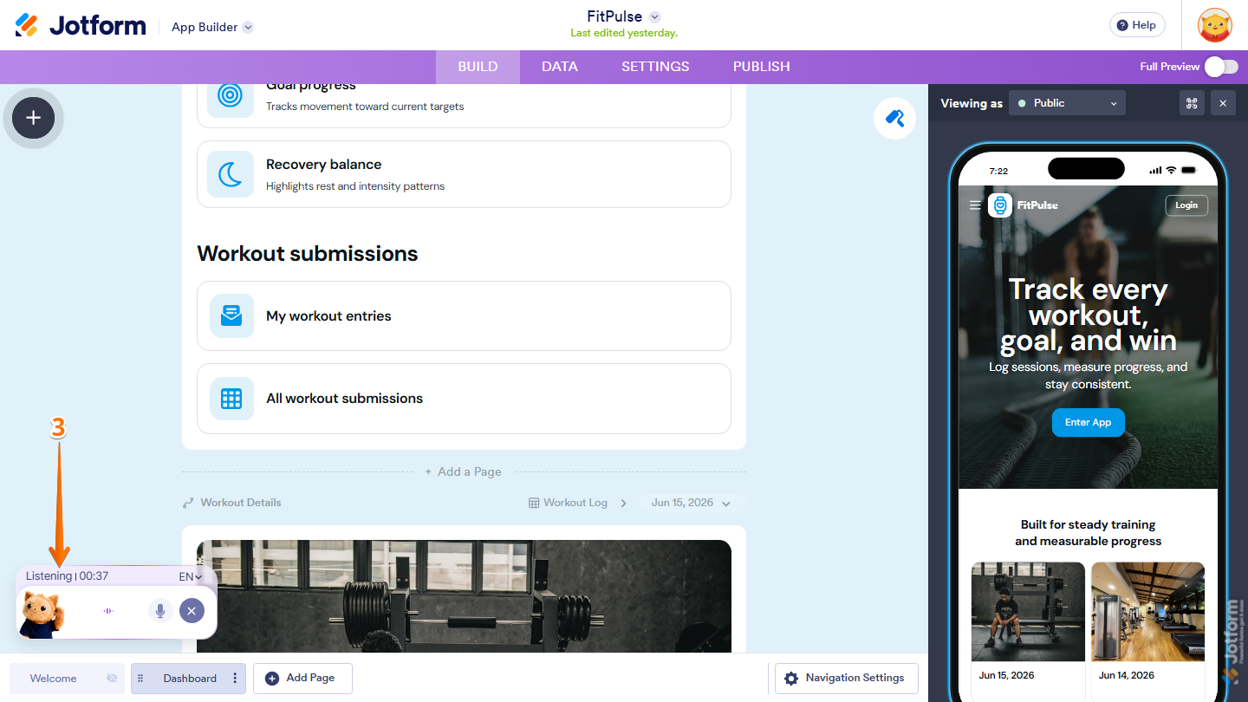Click the Dashboard tab drag handle
Viewport: 1248px width, 702px height.
point(140,679)
